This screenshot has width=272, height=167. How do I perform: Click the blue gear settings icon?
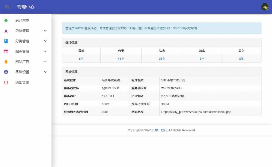point(6,72)
